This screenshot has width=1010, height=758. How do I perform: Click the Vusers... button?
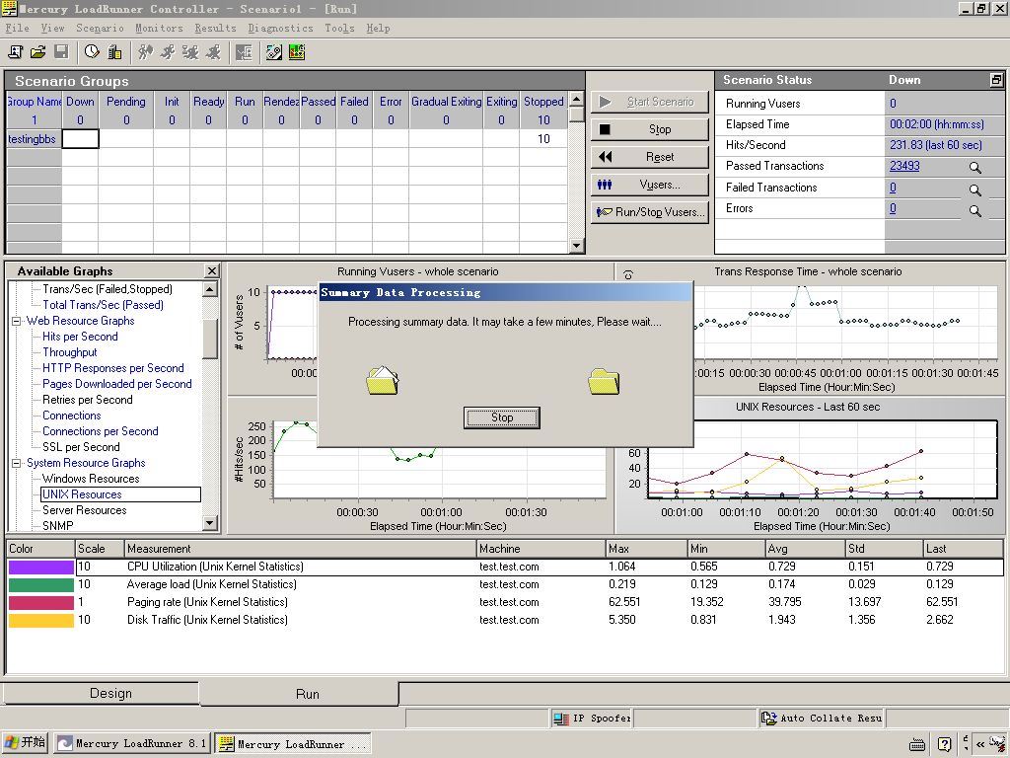(649, 185)
